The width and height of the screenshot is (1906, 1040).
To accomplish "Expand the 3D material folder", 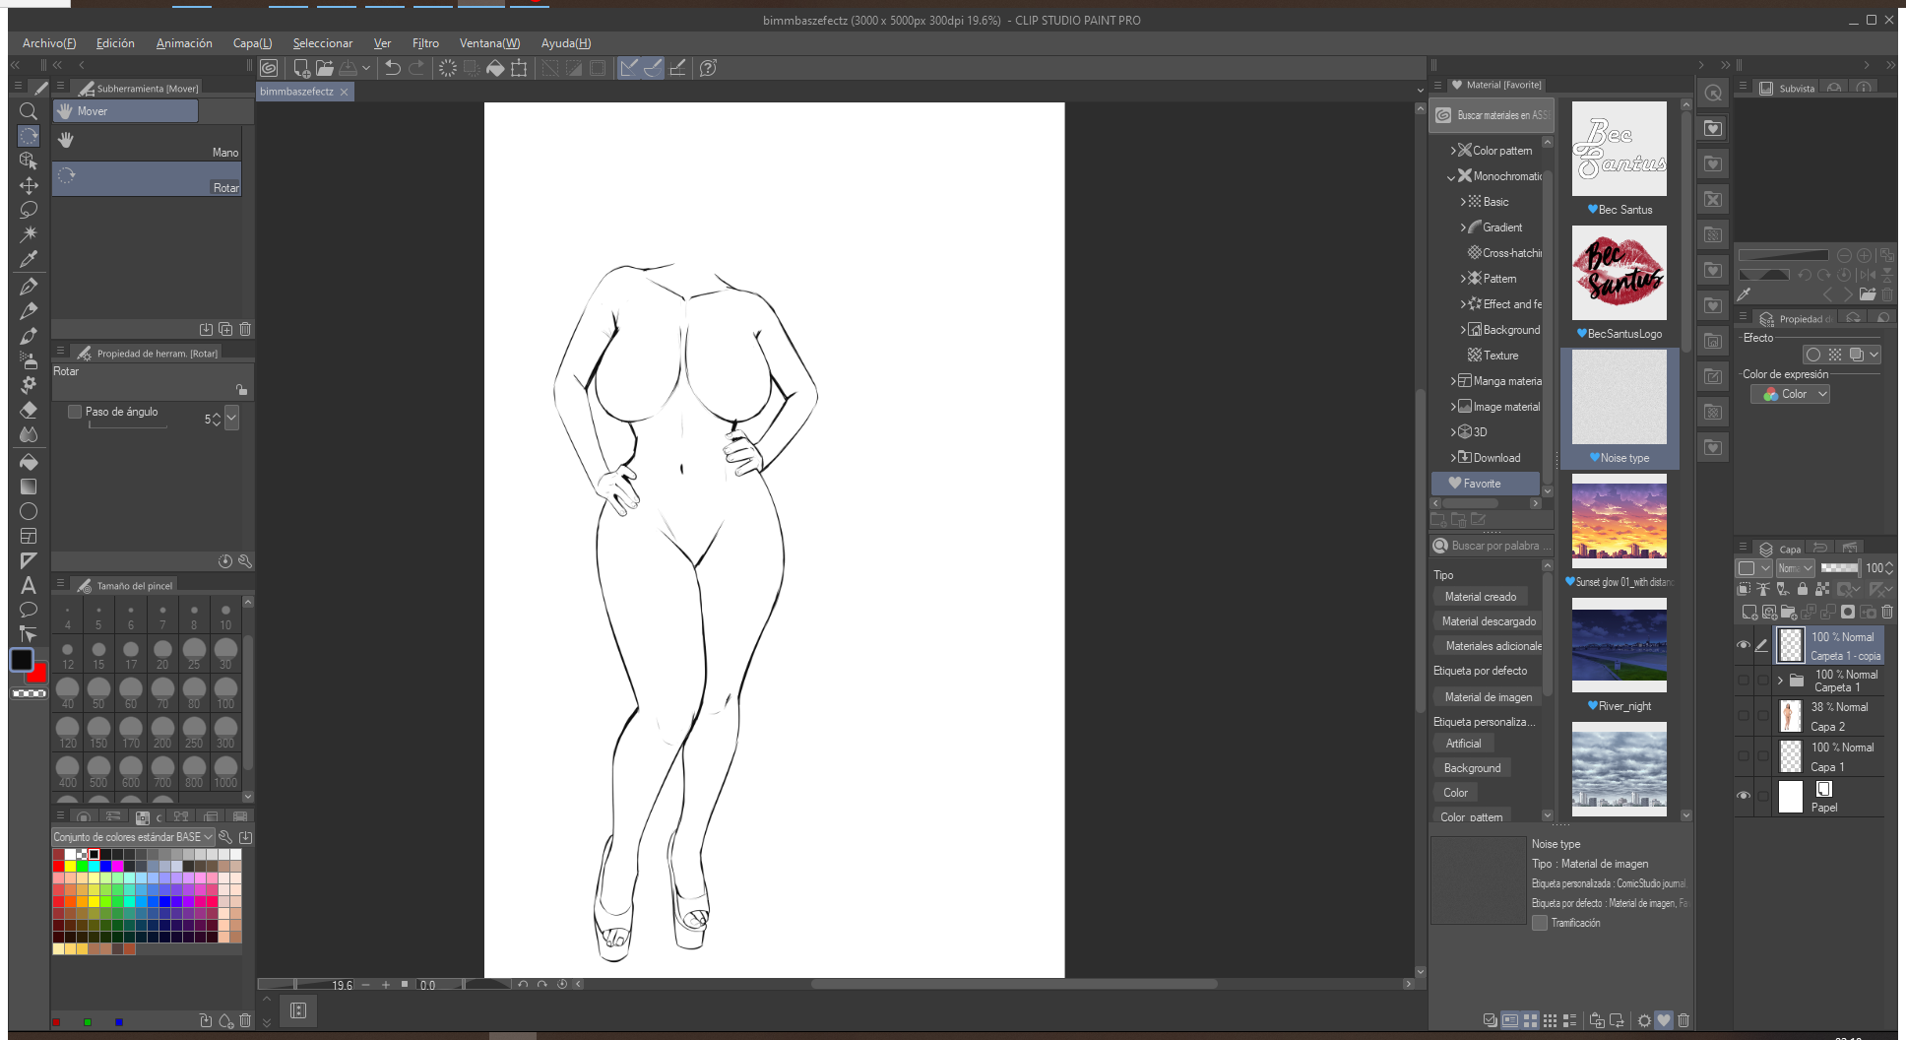I will 1453,432.
